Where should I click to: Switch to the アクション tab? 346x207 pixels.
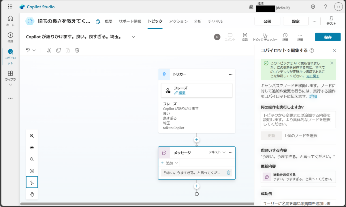pos(178,21)
